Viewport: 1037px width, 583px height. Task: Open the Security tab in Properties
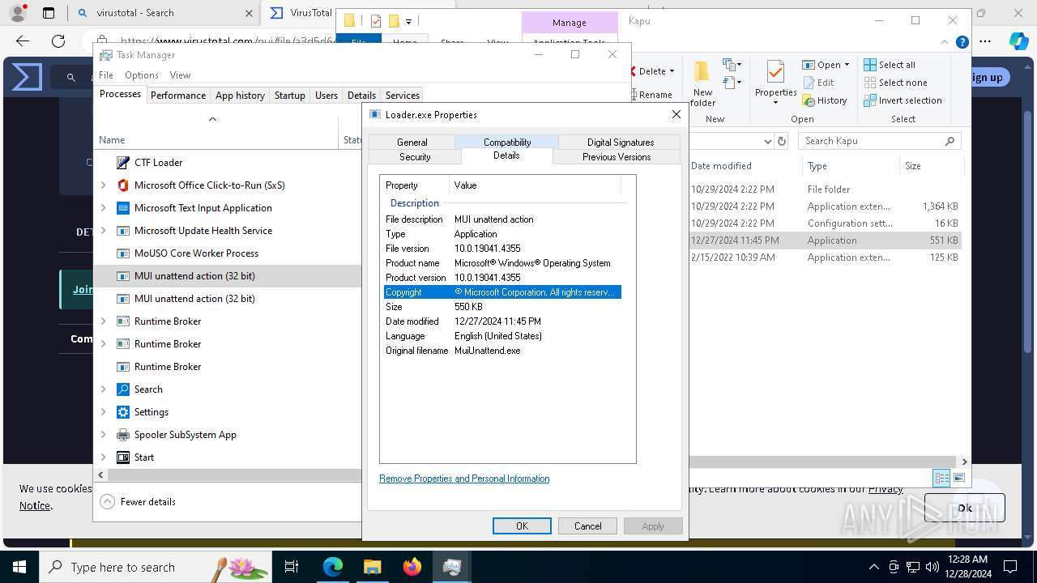tap(415, 156)
